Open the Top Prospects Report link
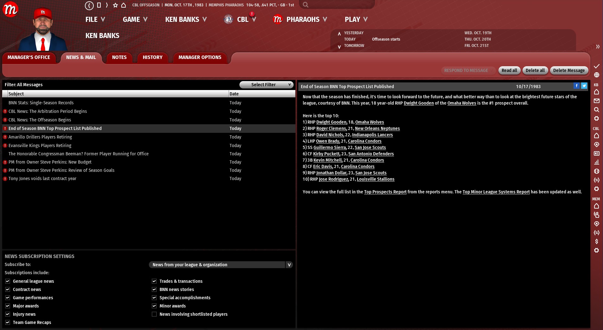 pos(385,192)
